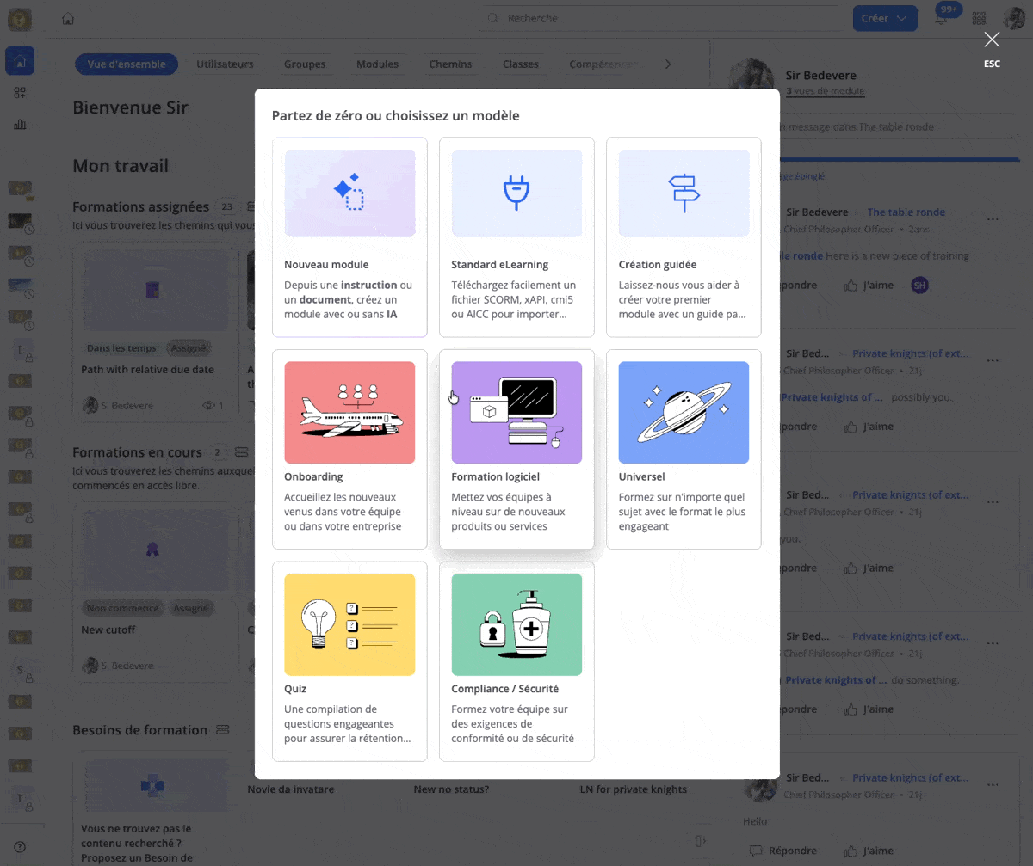Switch to the Utilisateurs tab

point(225,64)
